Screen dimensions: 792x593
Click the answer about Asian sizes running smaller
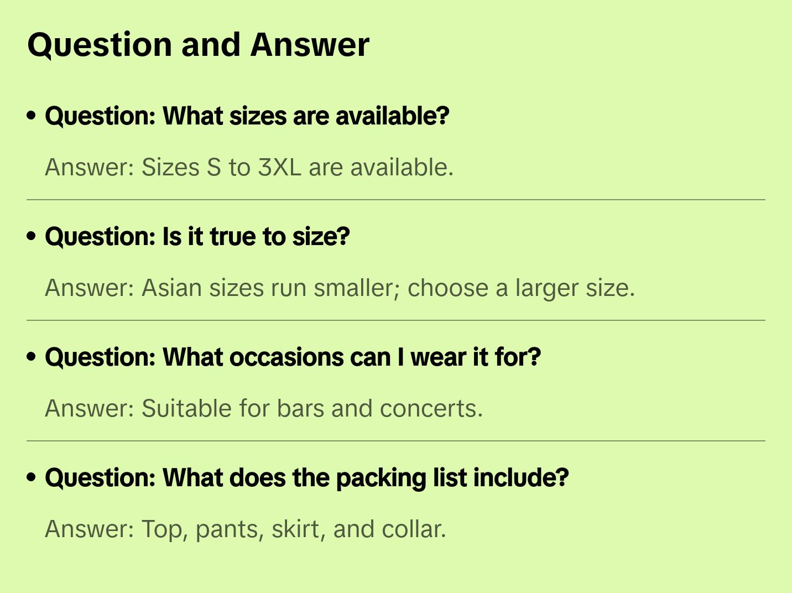340,288
